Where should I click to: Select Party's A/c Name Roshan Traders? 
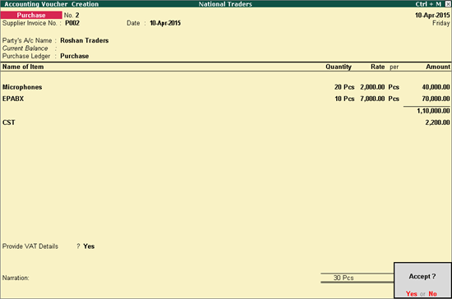85,40
